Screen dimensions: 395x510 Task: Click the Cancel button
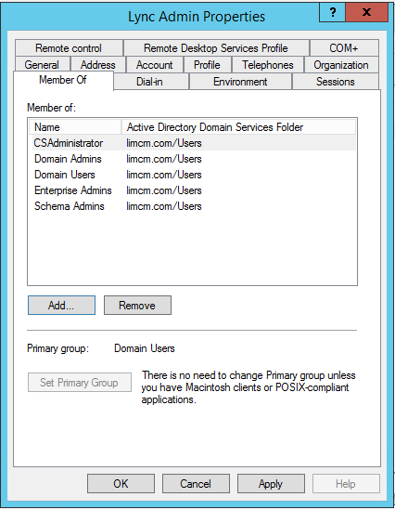coord(196,484)
